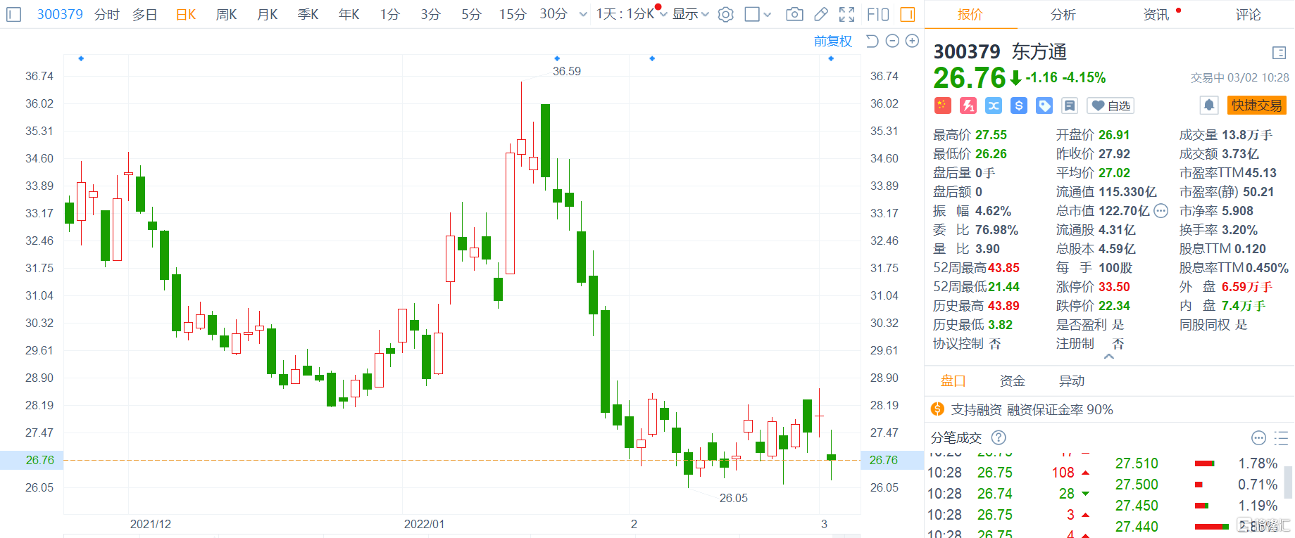This screenshot has height=538, width=1295.
Task: Expand the 显示 display dropdown
Action: (690, 14)
